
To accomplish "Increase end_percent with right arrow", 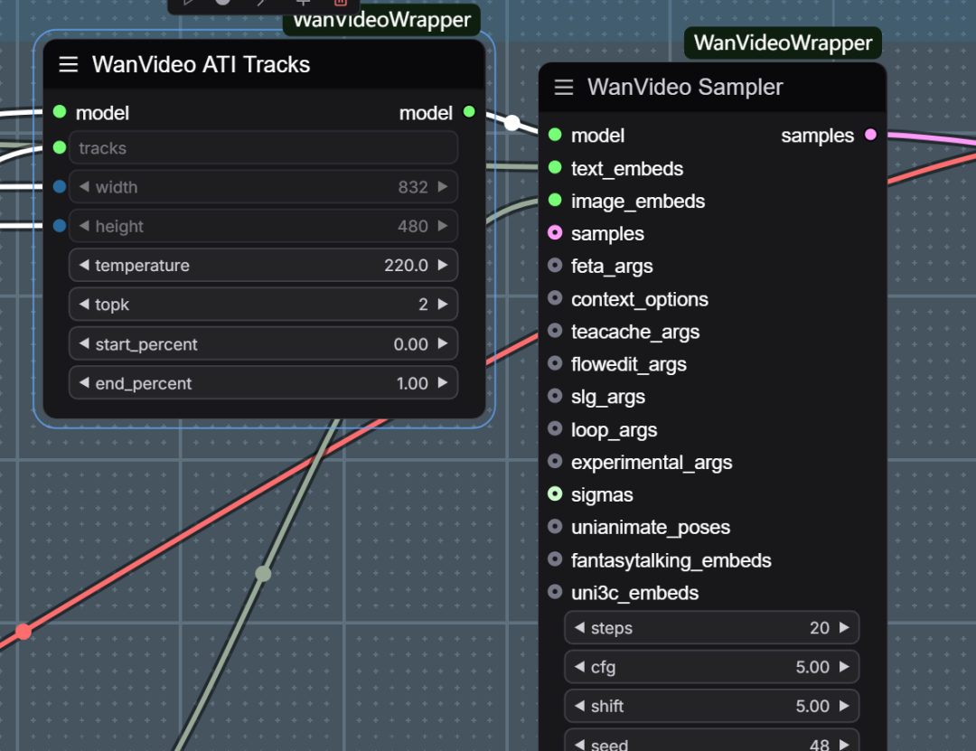I will tap(443, 382).
